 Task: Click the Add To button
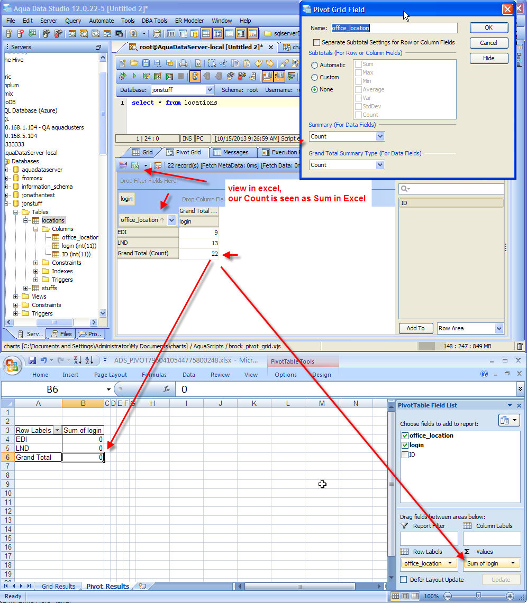[x=415, y=328]
